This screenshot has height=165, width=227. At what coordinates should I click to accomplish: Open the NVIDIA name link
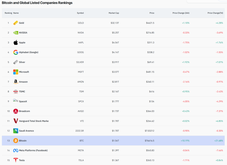click(23, 33)
